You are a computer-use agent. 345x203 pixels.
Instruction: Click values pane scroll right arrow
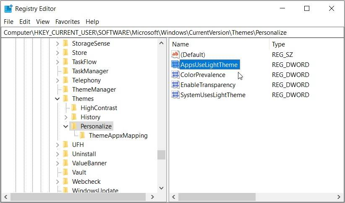tap(339, 197)
